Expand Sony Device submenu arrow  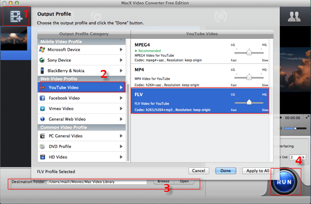121,60
